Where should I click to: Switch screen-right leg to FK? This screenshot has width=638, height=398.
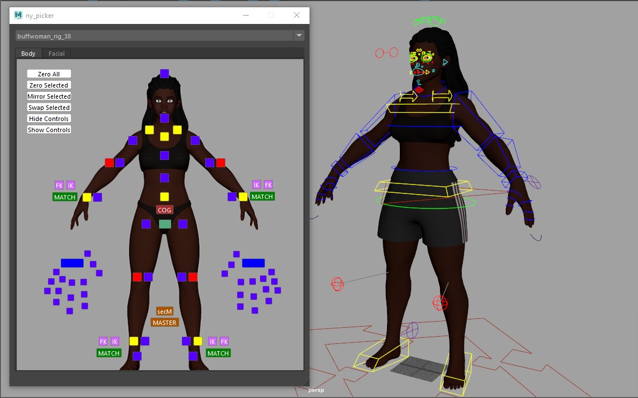(x=224, y=342)
